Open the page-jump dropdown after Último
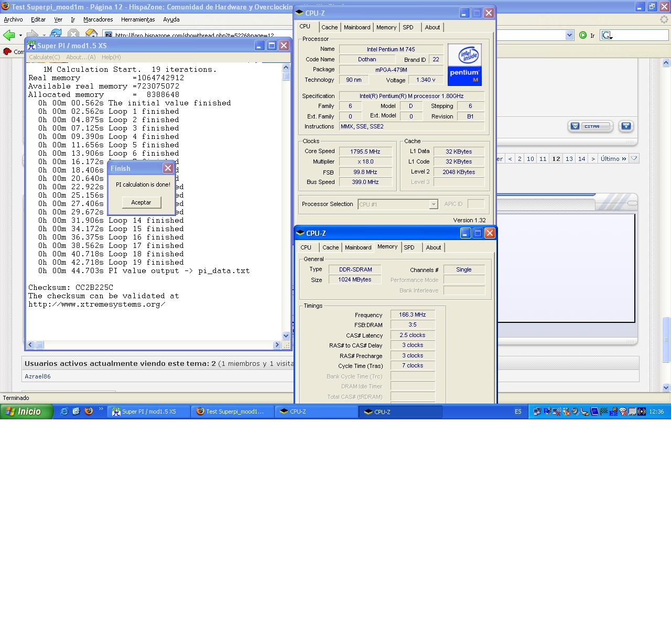This screenshot has width=671, height=629. point(634,159)
